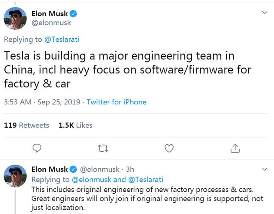Expand the main tweet options chevron
Viewport: 274px width, 214px height.
264,13
